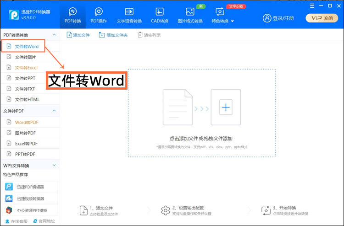Click the slide icon beside 文件转PPT
The width and height of the screenshot is (344, 226).
pyautogui.click(x=9, y=78)
